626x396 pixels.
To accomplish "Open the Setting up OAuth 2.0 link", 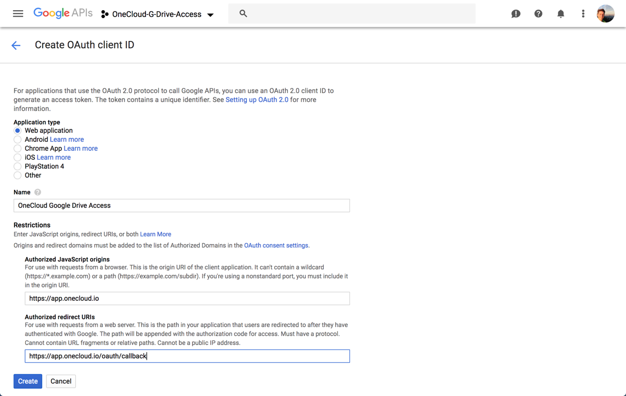I will [257, 100].
